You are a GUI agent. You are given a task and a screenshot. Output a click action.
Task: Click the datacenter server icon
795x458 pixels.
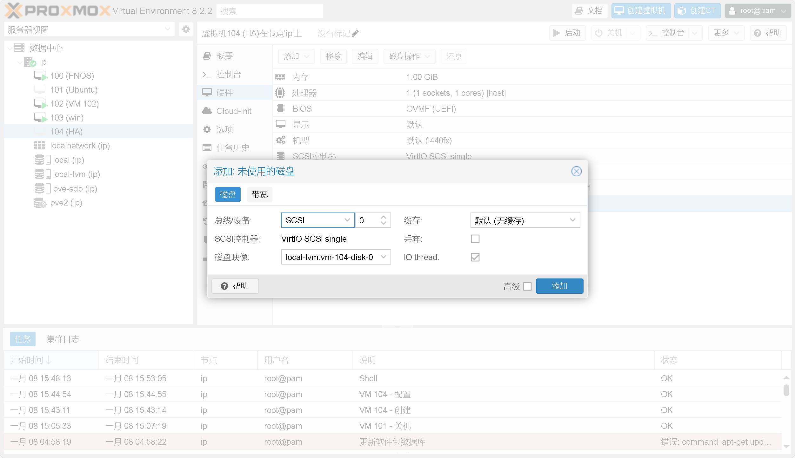coord(19,48)
